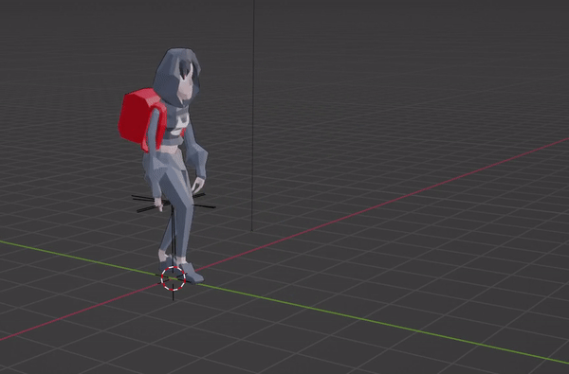Image resolution: width=569 pixels, height=374 pixels.
Task: Click the character's face
Action: pos(186,87)
